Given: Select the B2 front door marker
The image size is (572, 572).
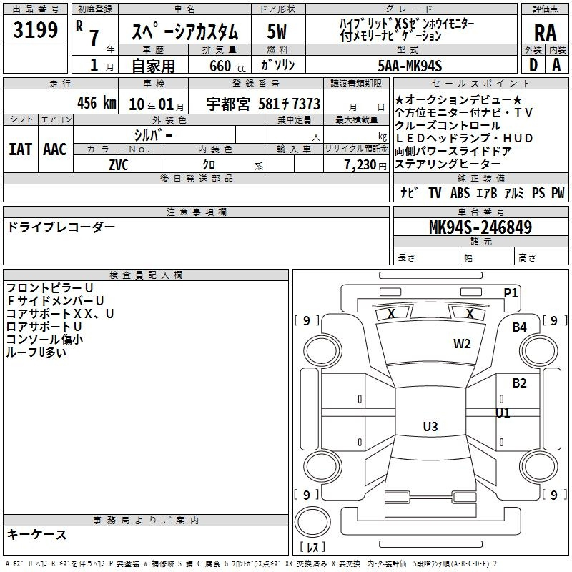Looking at the screenshot, I should (519, 383).
